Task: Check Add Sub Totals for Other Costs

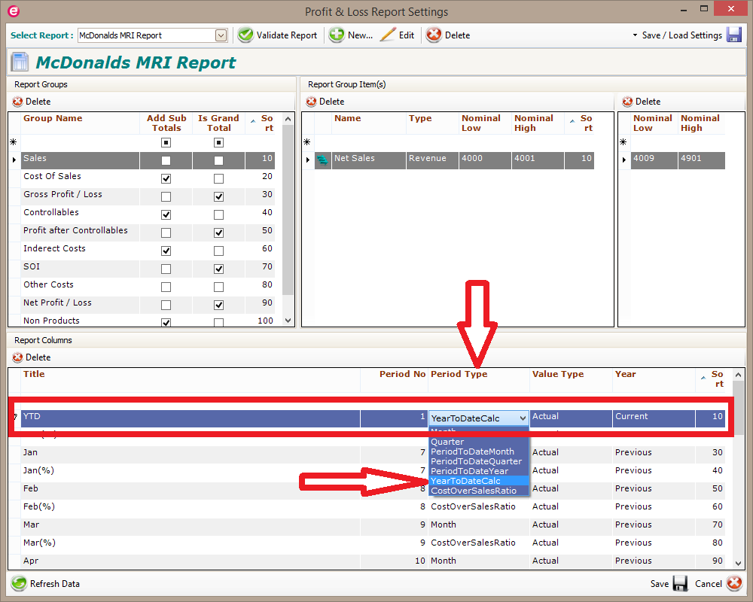Action: pos(166,287)
